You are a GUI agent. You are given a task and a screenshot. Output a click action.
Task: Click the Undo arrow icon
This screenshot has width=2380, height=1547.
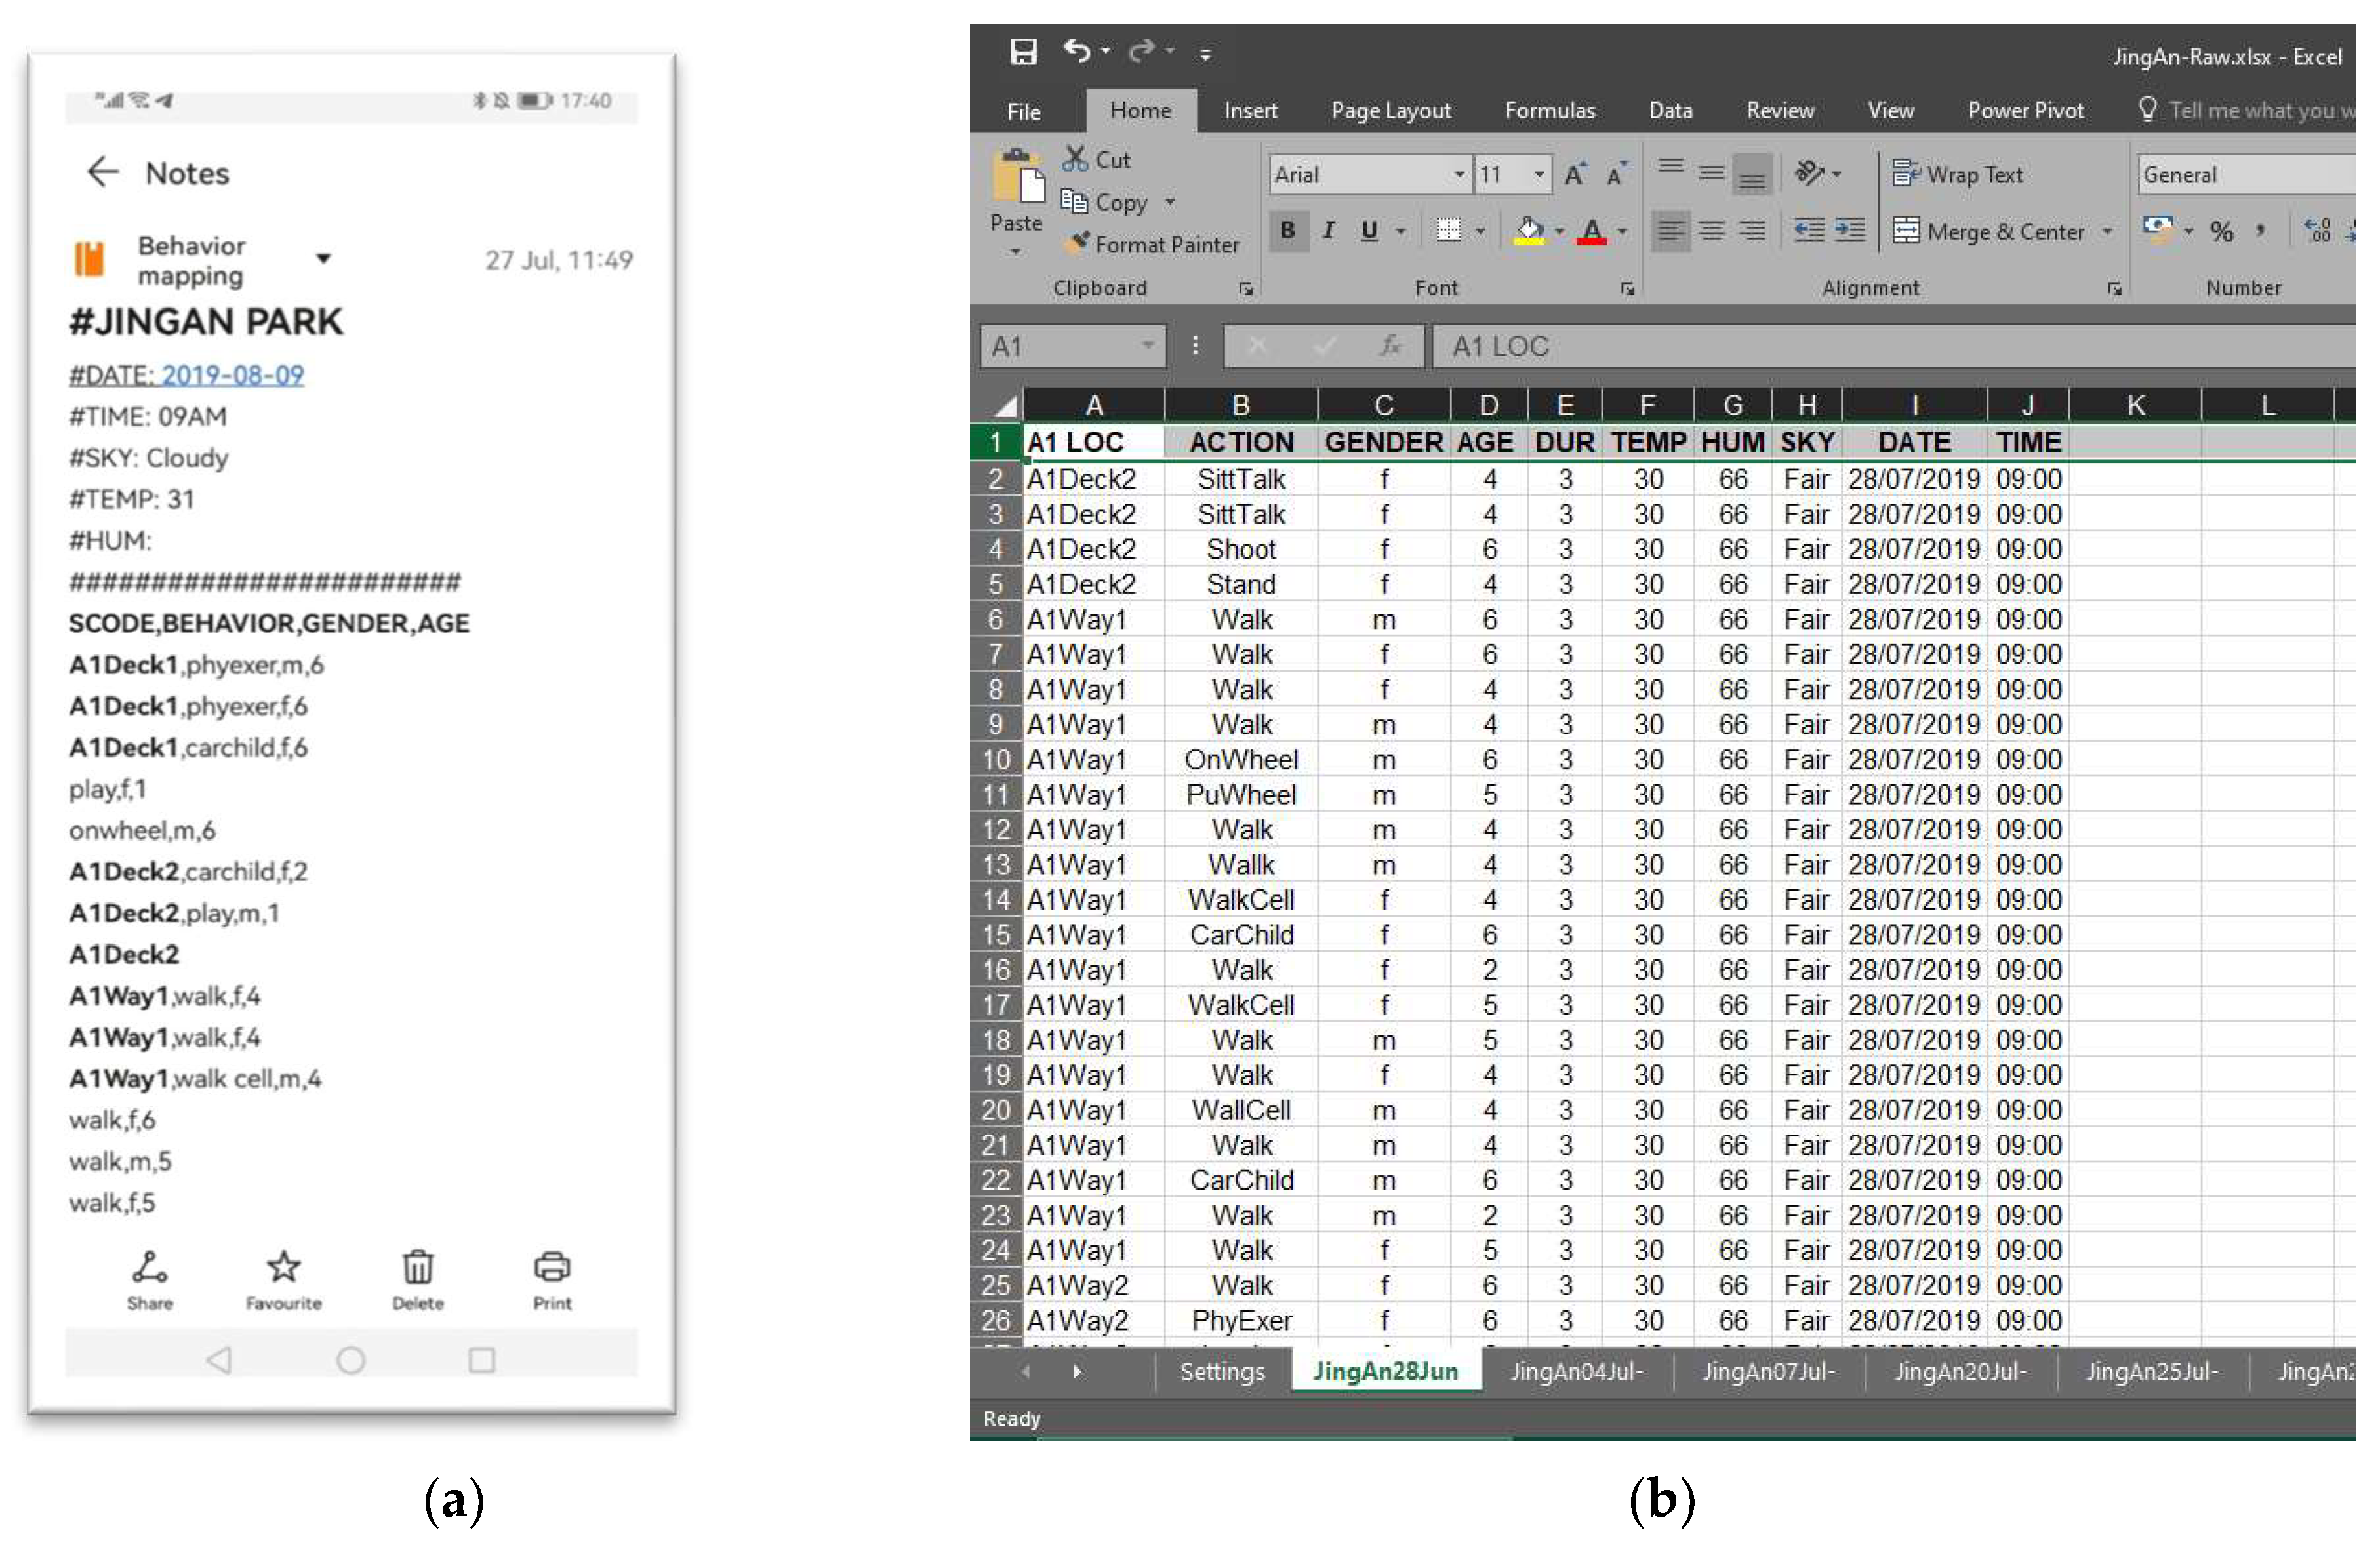(x=1077, y=50)
